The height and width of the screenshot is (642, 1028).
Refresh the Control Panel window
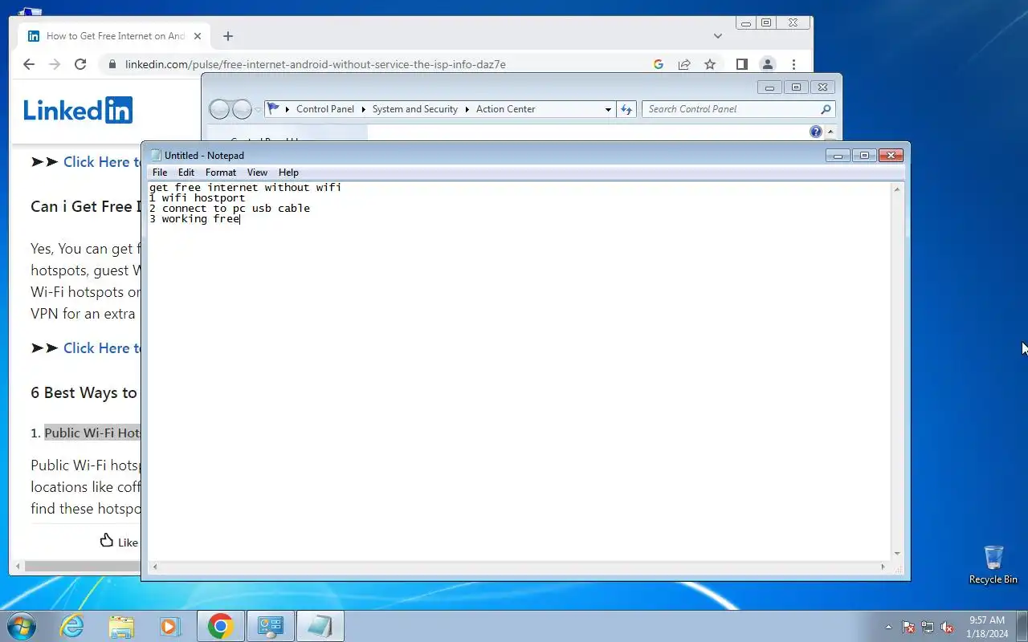tap(626, 109)
